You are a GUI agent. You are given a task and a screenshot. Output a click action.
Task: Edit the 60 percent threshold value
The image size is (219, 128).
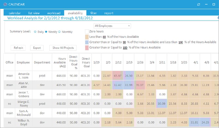pyautogui.click(x=104, y=37)
